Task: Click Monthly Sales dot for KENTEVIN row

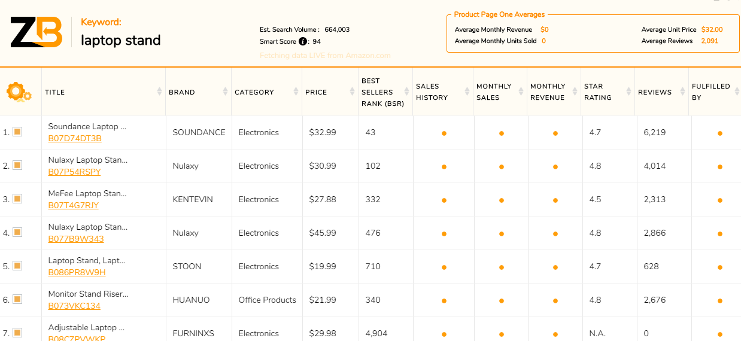Action: click(501, 200)
